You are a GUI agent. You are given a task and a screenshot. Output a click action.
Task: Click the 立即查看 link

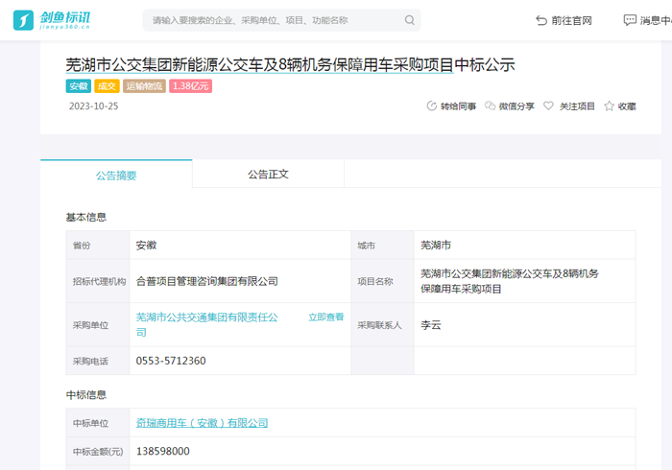click(326, 317)
